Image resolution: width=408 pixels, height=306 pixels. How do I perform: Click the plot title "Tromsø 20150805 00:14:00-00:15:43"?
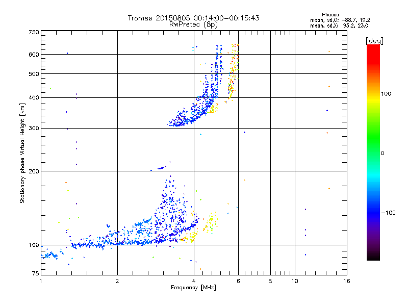click(193, 18)
